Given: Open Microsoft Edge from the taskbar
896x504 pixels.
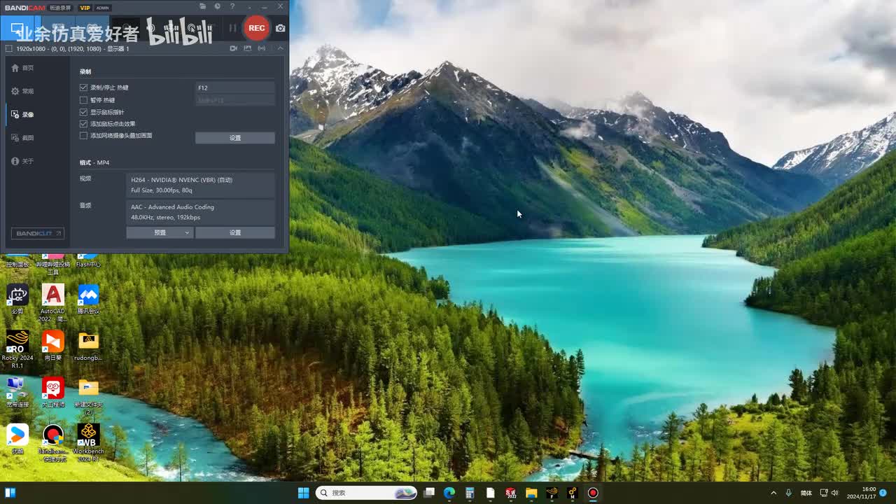Looking at the screenshot, I should 449,493.
